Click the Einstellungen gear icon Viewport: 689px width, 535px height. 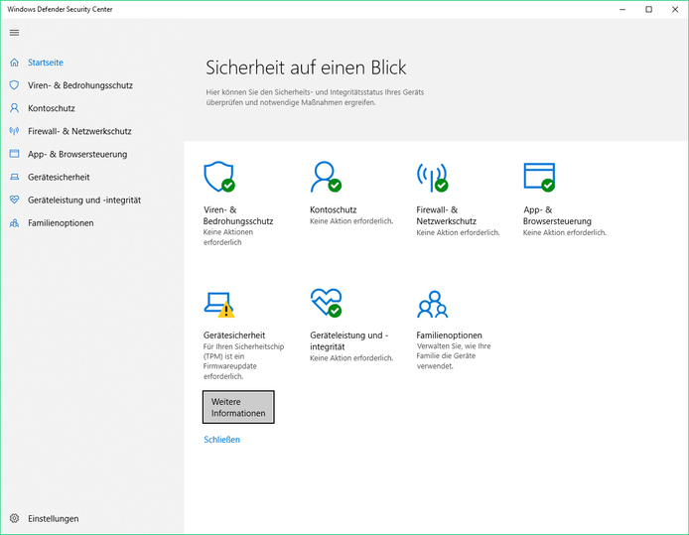14,518
